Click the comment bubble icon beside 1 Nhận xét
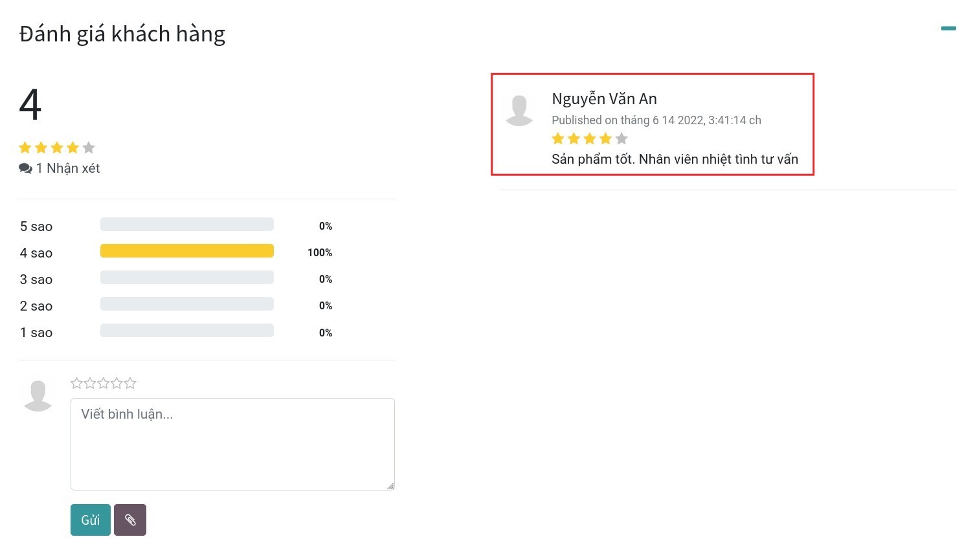 click(x=25, y=169)
